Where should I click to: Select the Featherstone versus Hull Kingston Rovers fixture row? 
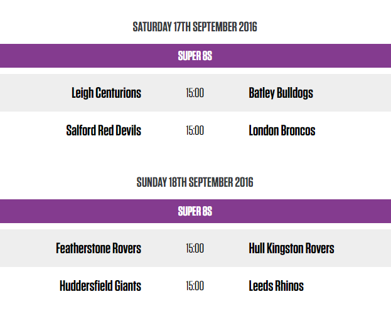point(364,249)
